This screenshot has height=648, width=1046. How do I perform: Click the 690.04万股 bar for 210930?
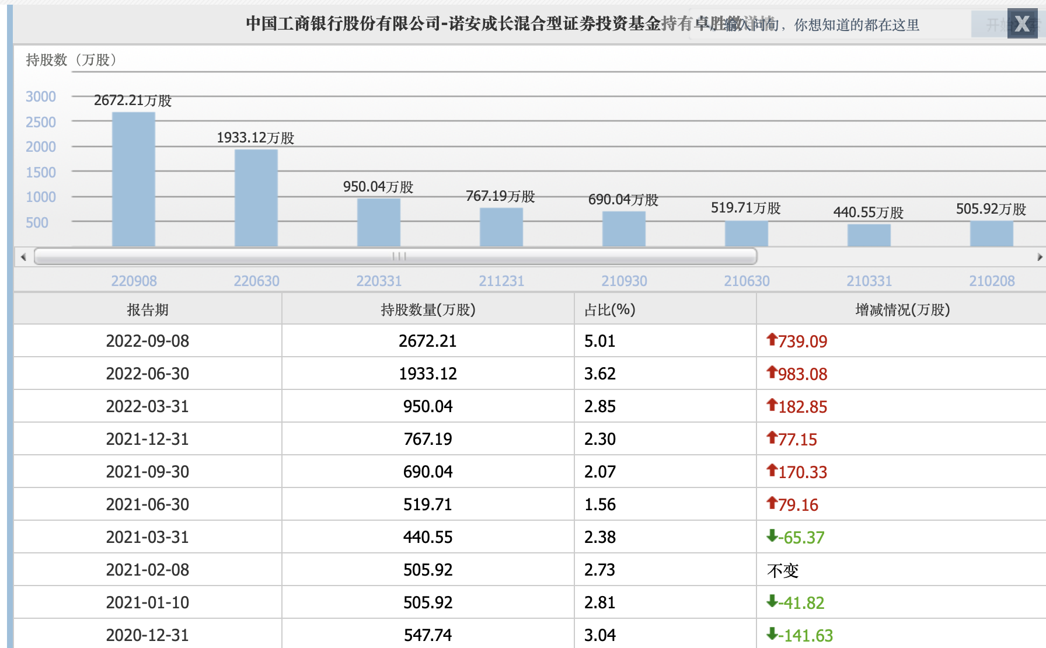click(624, 229)
